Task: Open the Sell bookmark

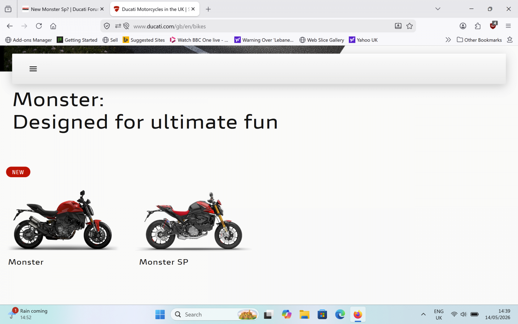Action: pos(110,40)
